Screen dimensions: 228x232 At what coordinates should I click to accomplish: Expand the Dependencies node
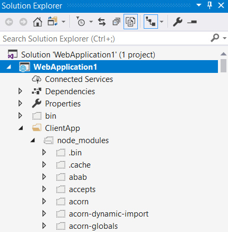(20, 91)
